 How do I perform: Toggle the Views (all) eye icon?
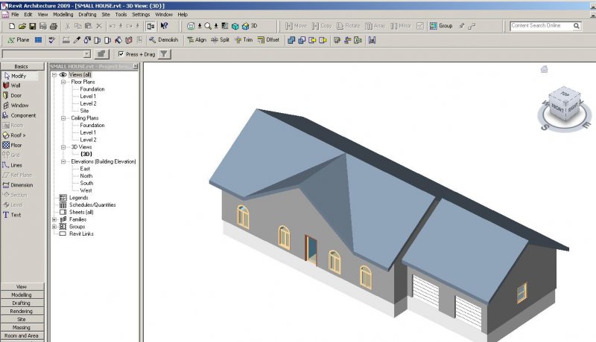click(63, 75)
